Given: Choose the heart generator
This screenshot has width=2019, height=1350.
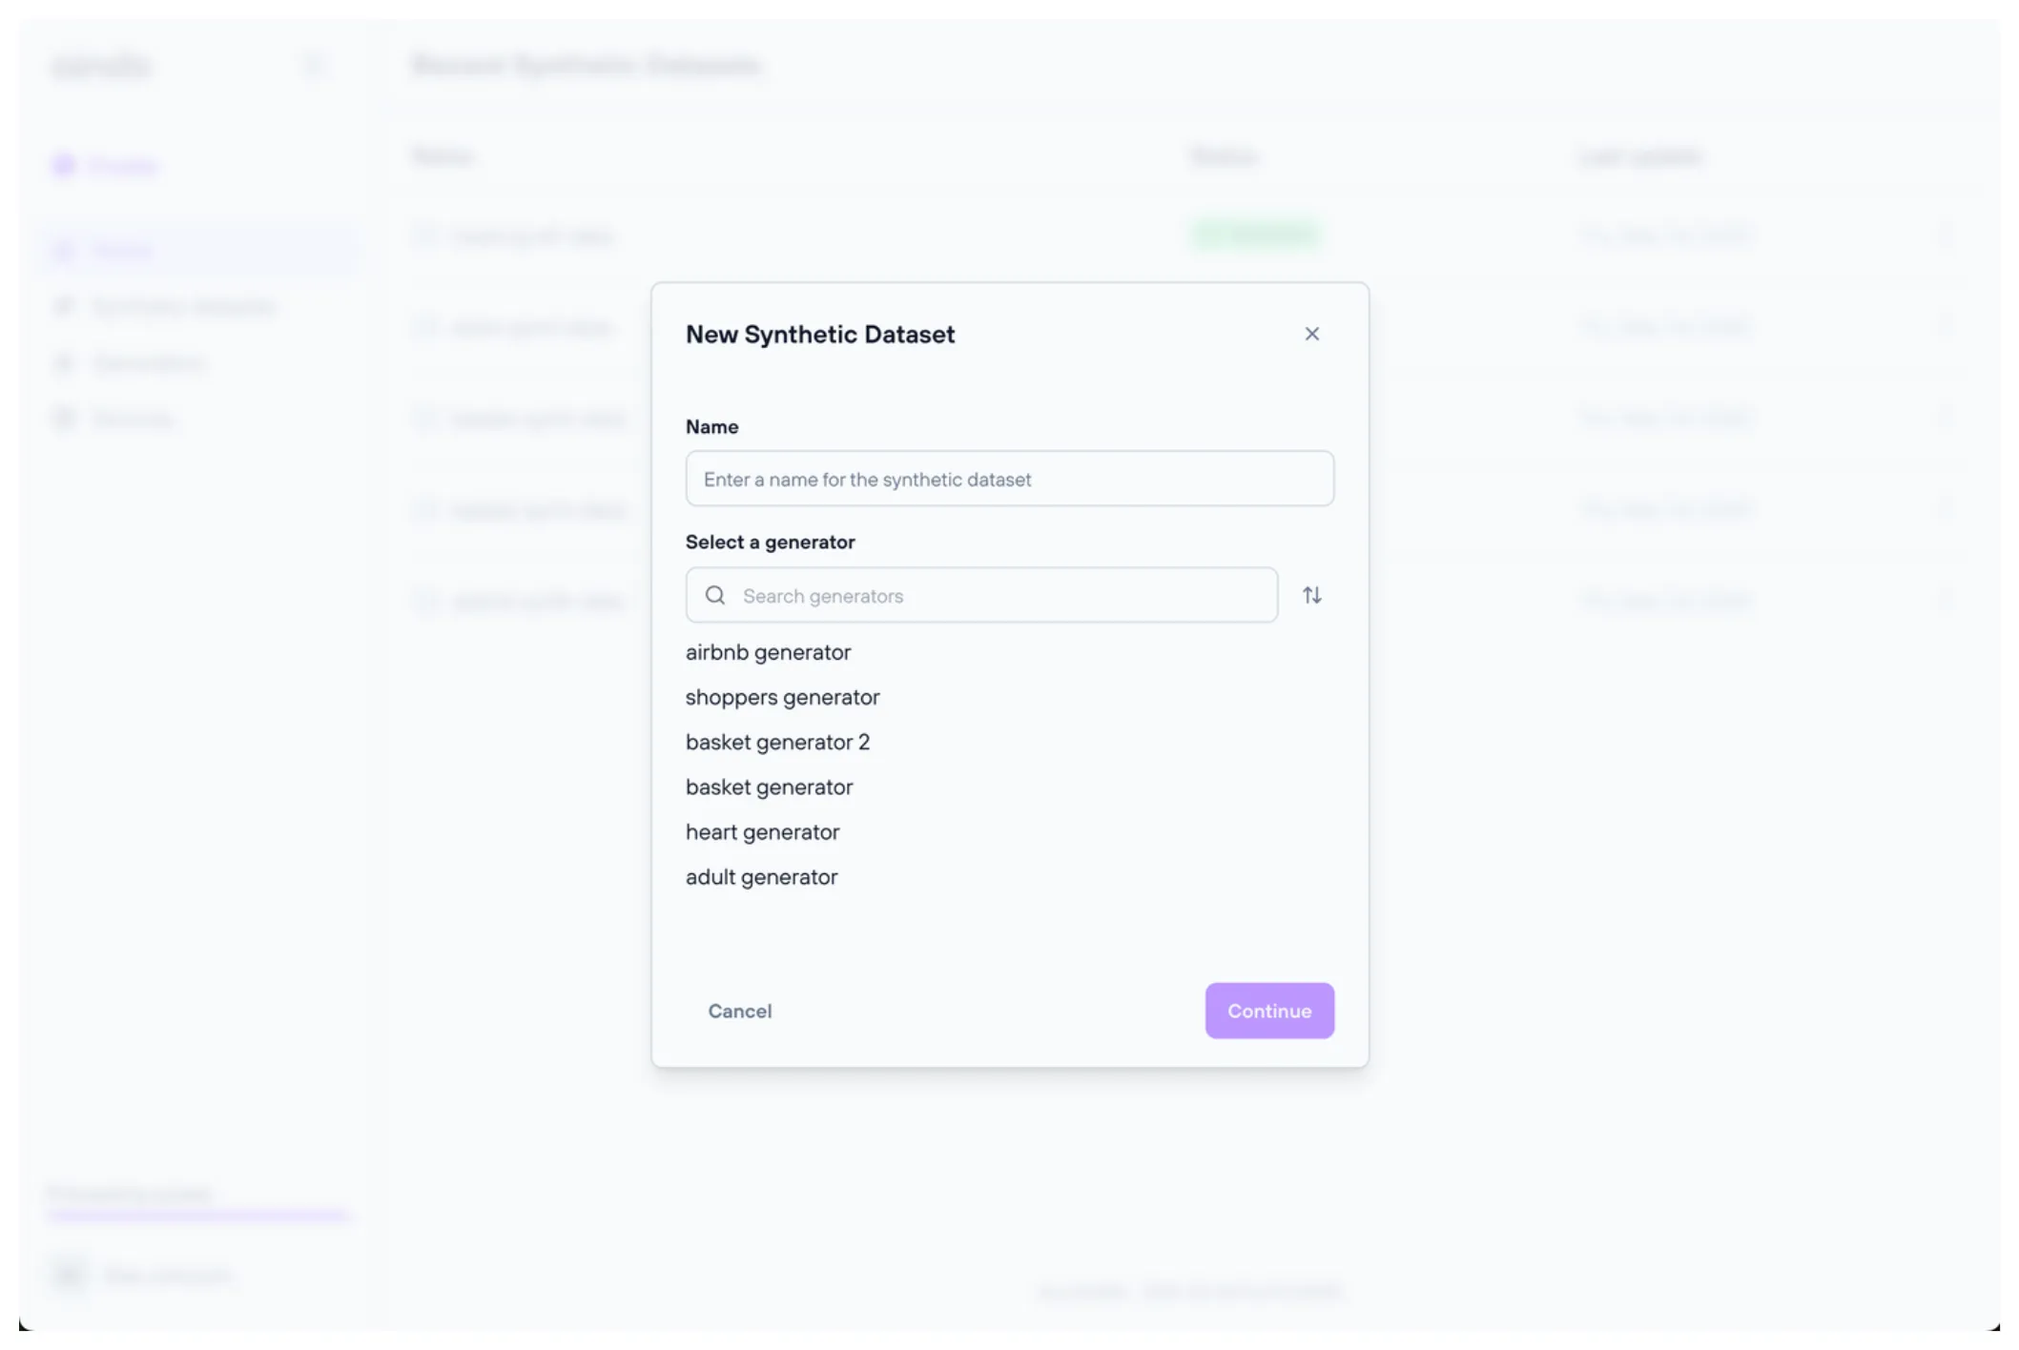Looking at the screenshot, I should point(762,832).
